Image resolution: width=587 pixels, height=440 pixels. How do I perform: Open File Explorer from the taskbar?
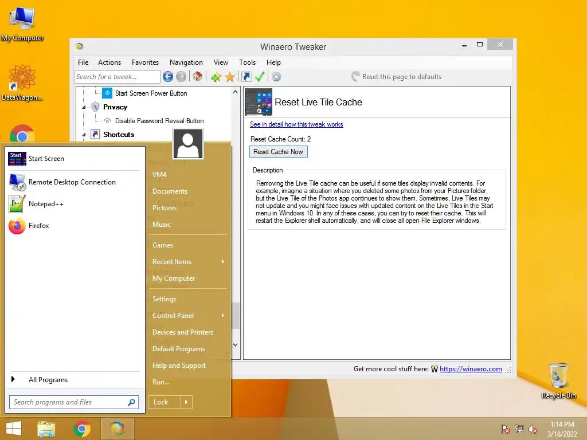46,429
